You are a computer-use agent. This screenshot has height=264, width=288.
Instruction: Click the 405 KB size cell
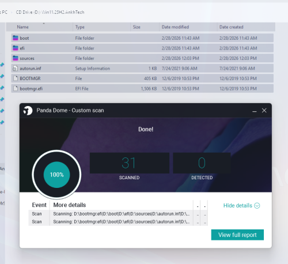(x=150, y=78)
